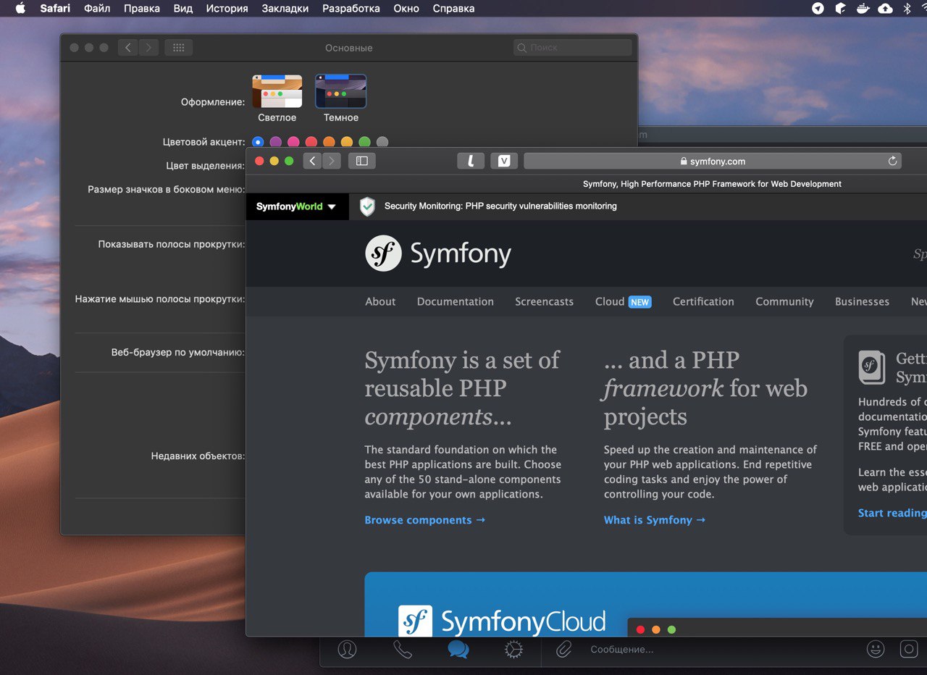Viewport: 927px width, 675px height.
Task: Show all preferences grid button
Action: tap(178, 48)
